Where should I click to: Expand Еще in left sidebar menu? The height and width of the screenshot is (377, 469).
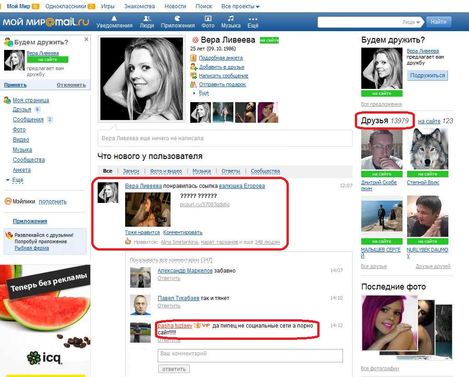click(17, 180)
